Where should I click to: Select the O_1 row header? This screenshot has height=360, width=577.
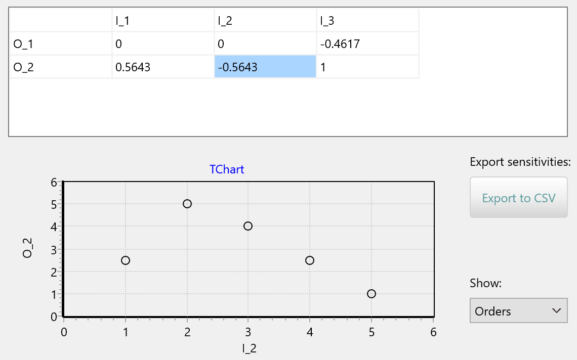pyautogui.click(x=60, y=44)
